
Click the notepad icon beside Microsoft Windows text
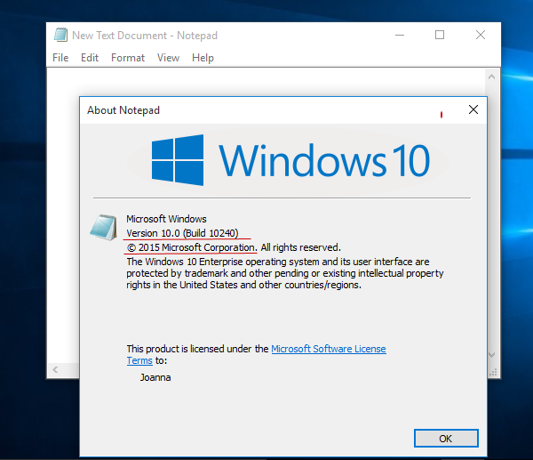pos(104,228)
